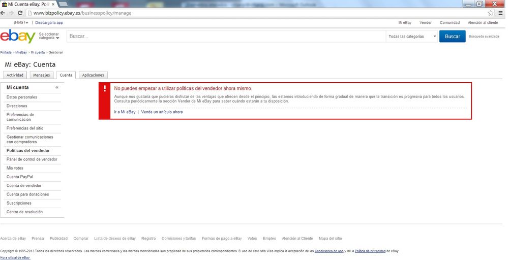Open Gestionar comunicaciones con compradores
The image size is (508, 267).
30,139
